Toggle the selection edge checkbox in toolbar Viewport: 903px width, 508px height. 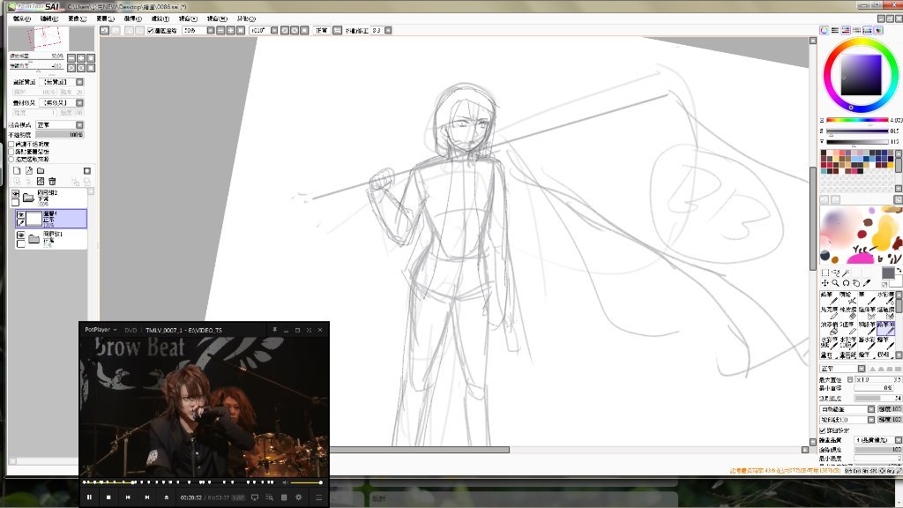[150, 31]
